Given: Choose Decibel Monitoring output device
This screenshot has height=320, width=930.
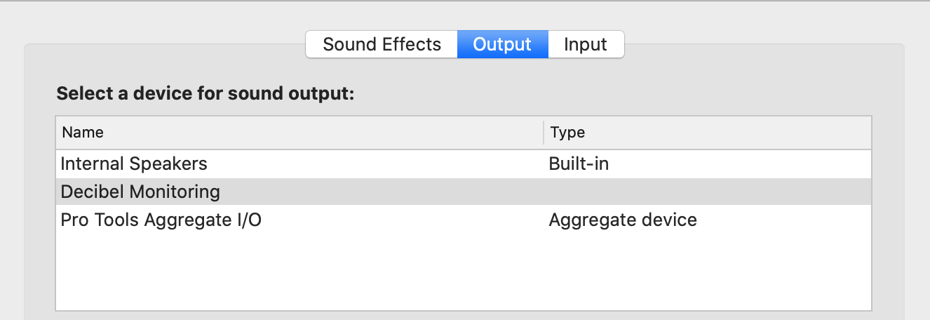Looking at the screenshot, I should 140,192.
